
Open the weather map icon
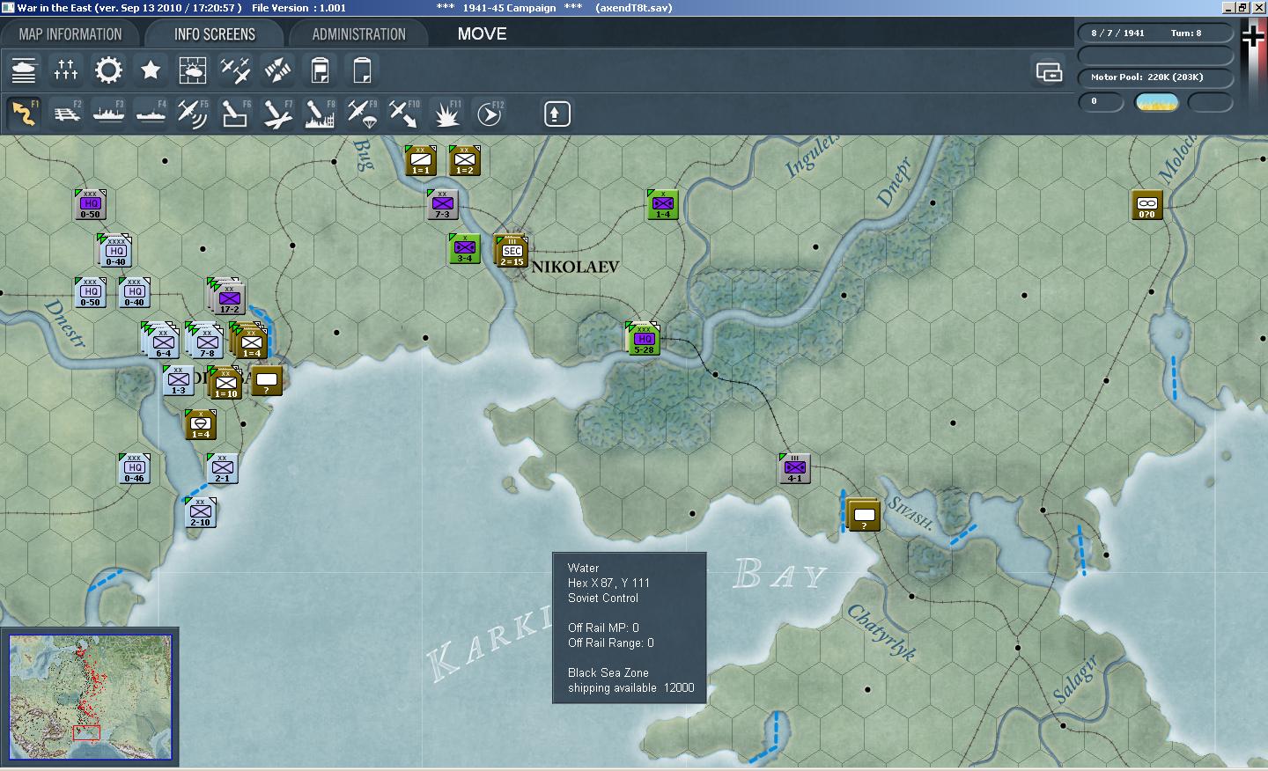[x=193, y=70]
